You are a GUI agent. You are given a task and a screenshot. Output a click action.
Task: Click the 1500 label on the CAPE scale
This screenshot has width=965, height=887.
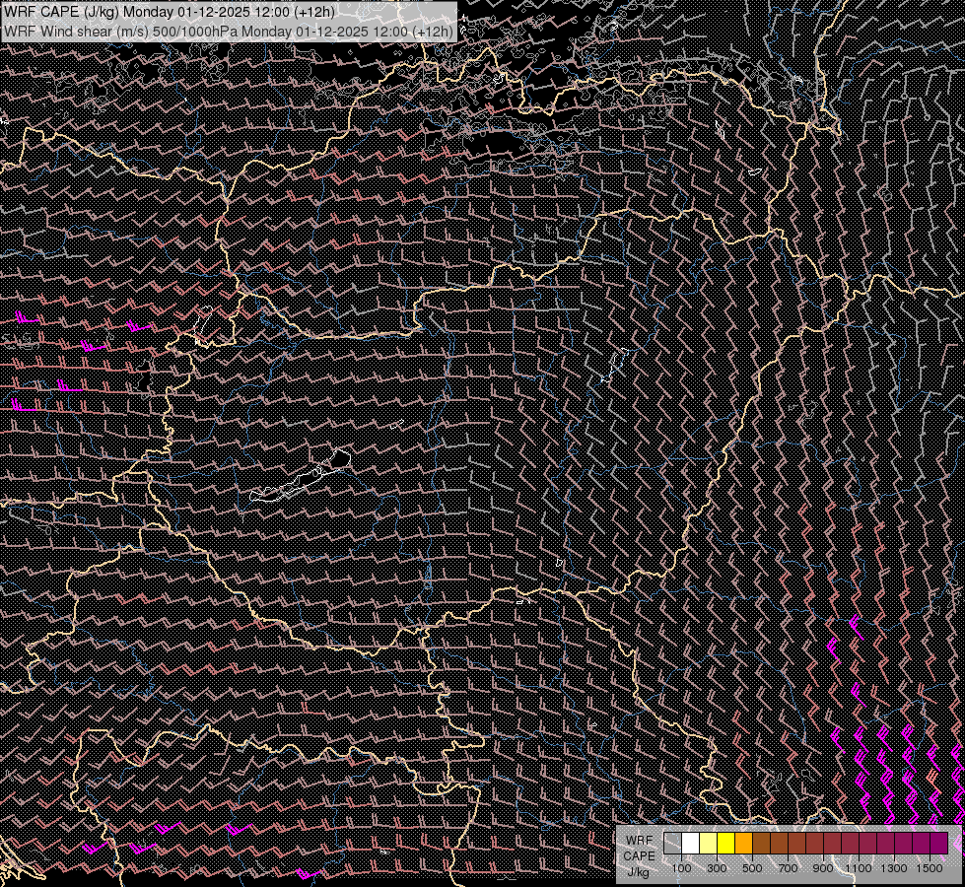pyautogui.click(x=929, y=868)
